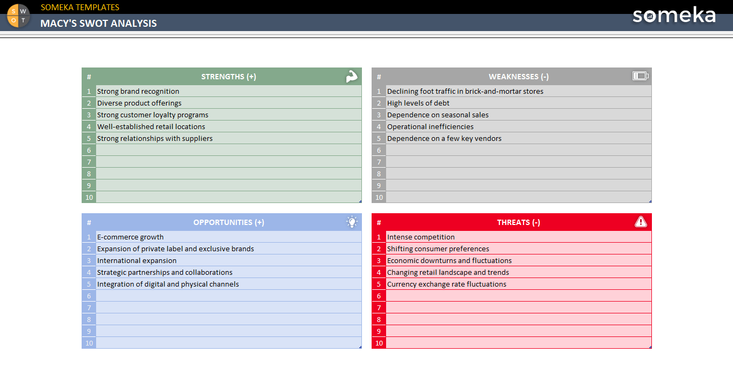The image size is (733, 375).
Task: Click the Opportunities light bulb icon
Action: 352,222
